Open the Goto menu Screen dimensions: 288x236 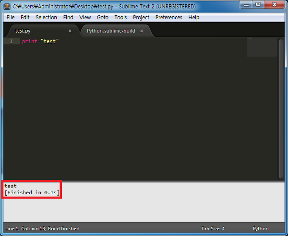click(103, 17)
